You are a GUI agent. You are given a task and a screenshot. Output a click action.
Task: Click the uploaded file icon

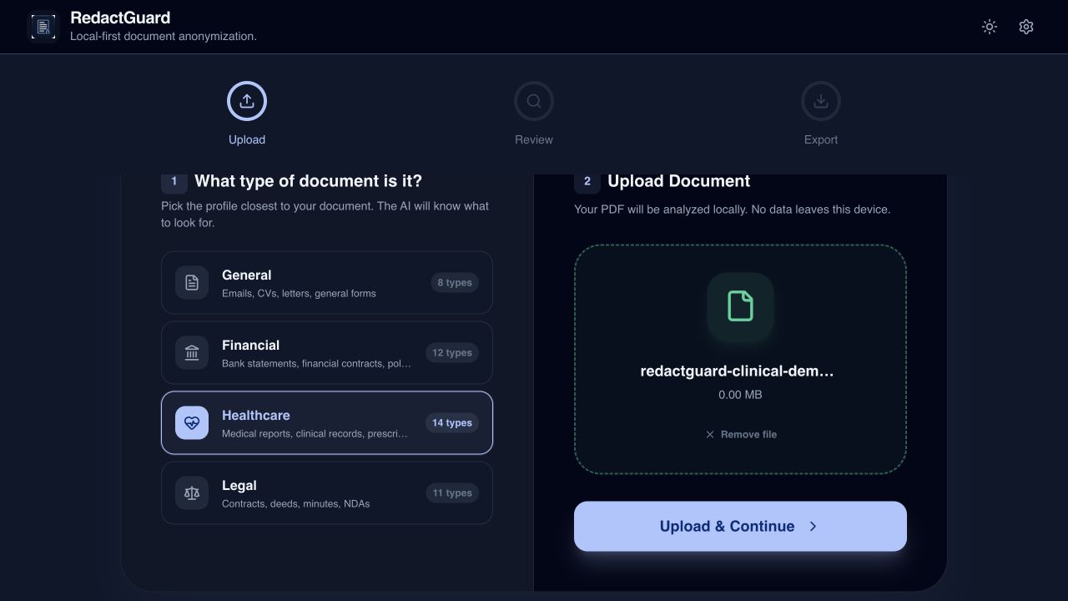point(740,306)
